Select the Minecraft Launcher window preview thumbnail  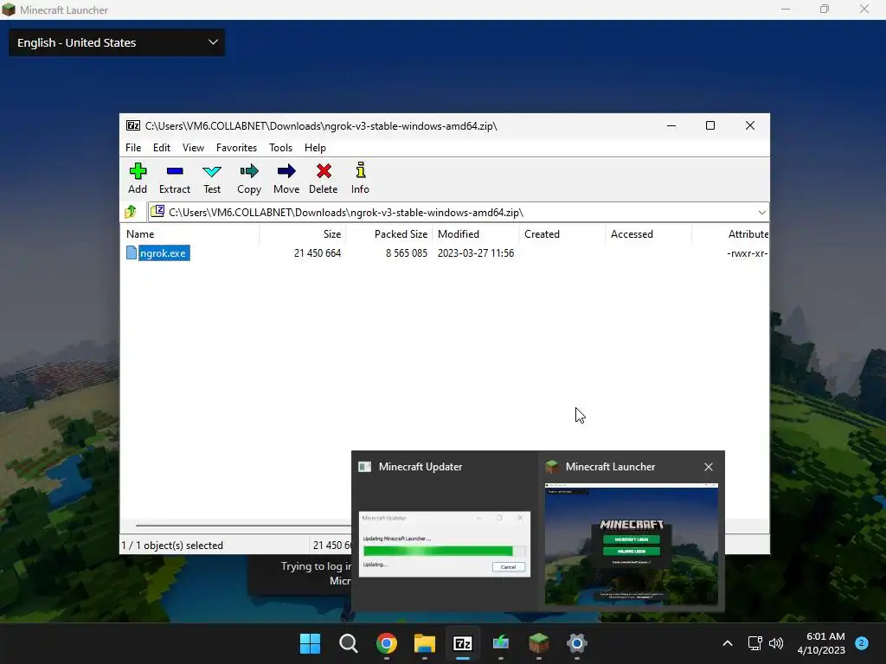[x=631, y=544]
